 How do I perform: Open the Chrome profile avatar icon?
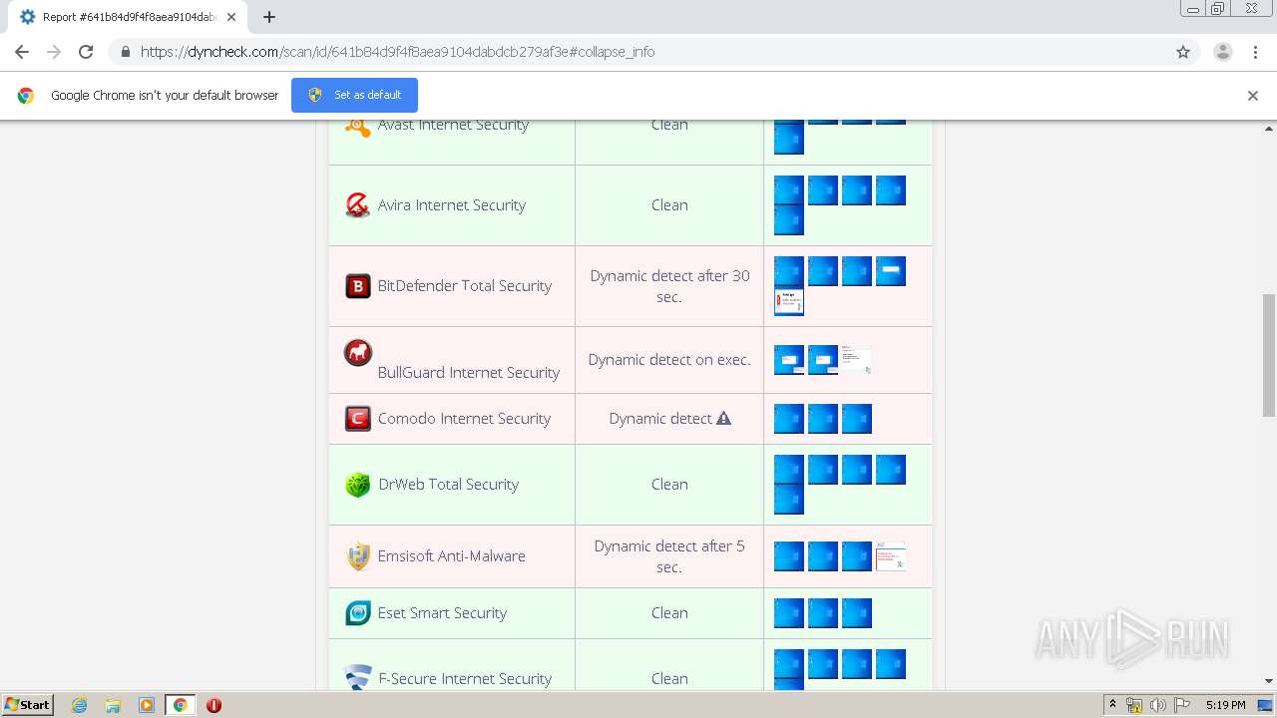click(1222, 52)
